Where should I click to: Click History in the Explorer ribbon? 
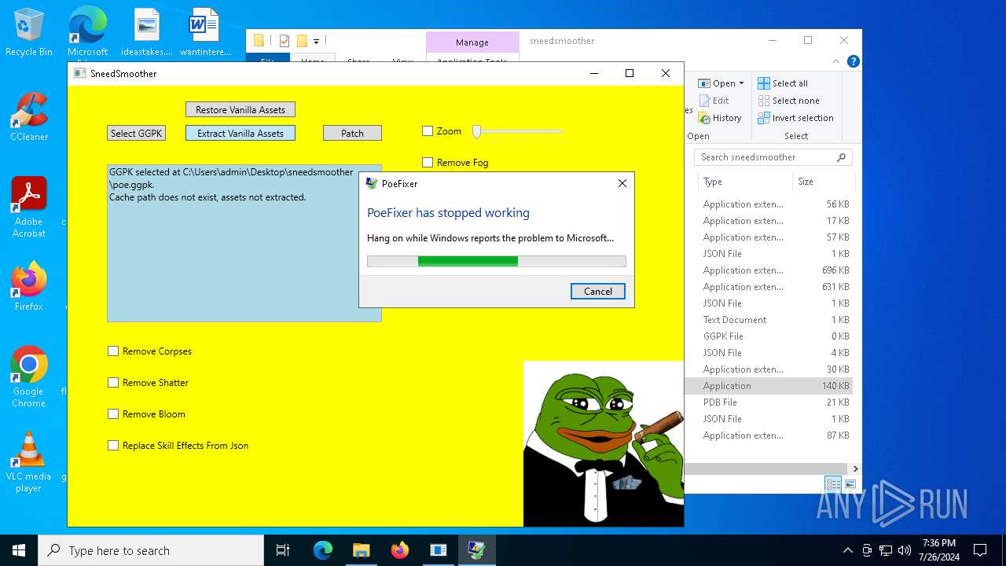(719, 118)
